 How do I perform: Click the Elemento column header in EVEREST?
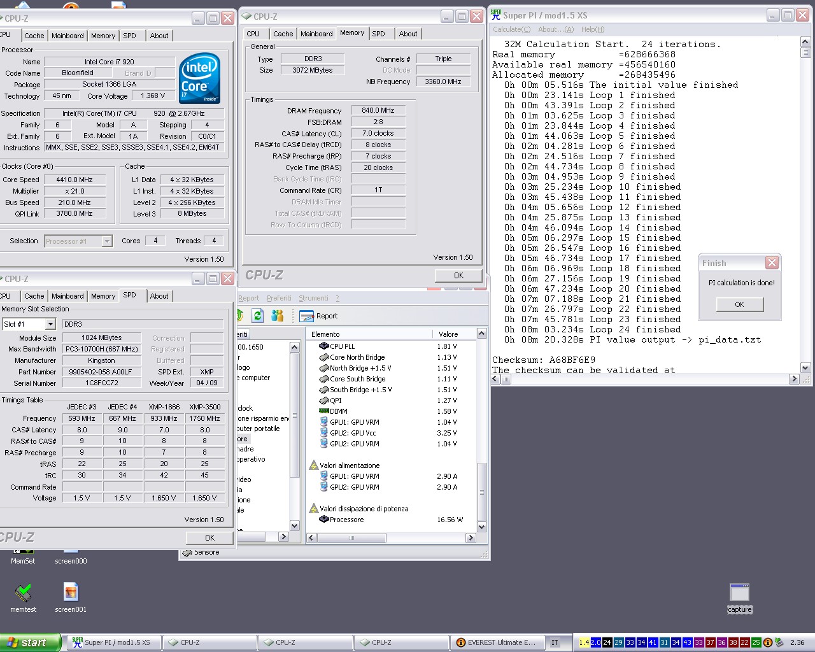pos(369,334)
